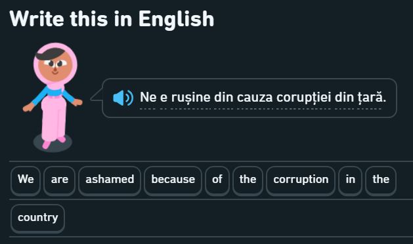Image resolution: width=413 pixels, height=244 pixels.
Task: Select the "corruption" word tile
Action: pos(301,180)
